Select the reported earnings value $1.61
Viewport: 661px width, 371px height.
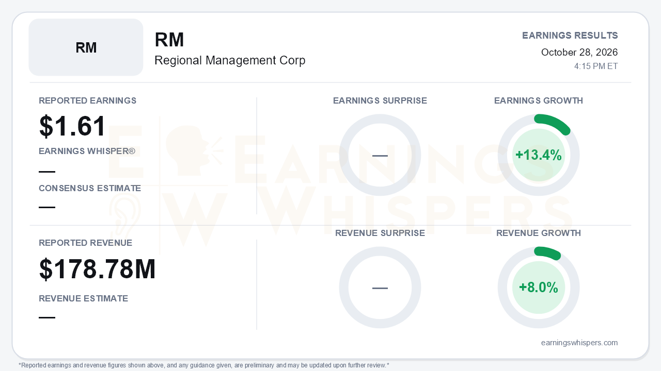[73, 126]
